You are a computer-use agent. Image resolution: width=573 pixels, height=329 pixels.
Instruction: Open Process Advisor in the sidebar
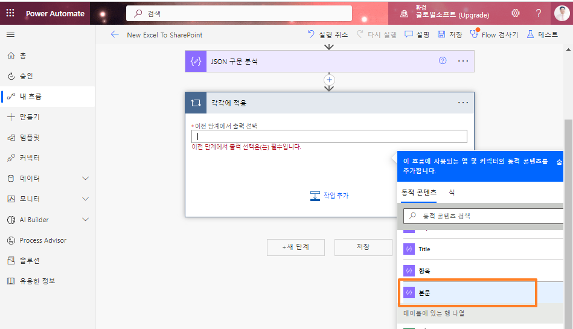pos(48,240)
